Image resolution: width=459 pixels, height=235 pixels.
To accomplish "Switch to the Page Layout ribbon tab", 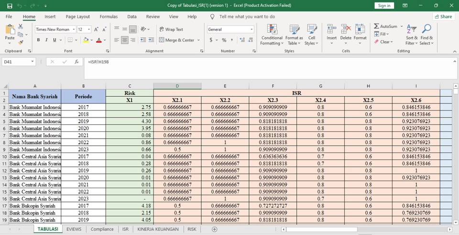I will click(x=78, y=17).
